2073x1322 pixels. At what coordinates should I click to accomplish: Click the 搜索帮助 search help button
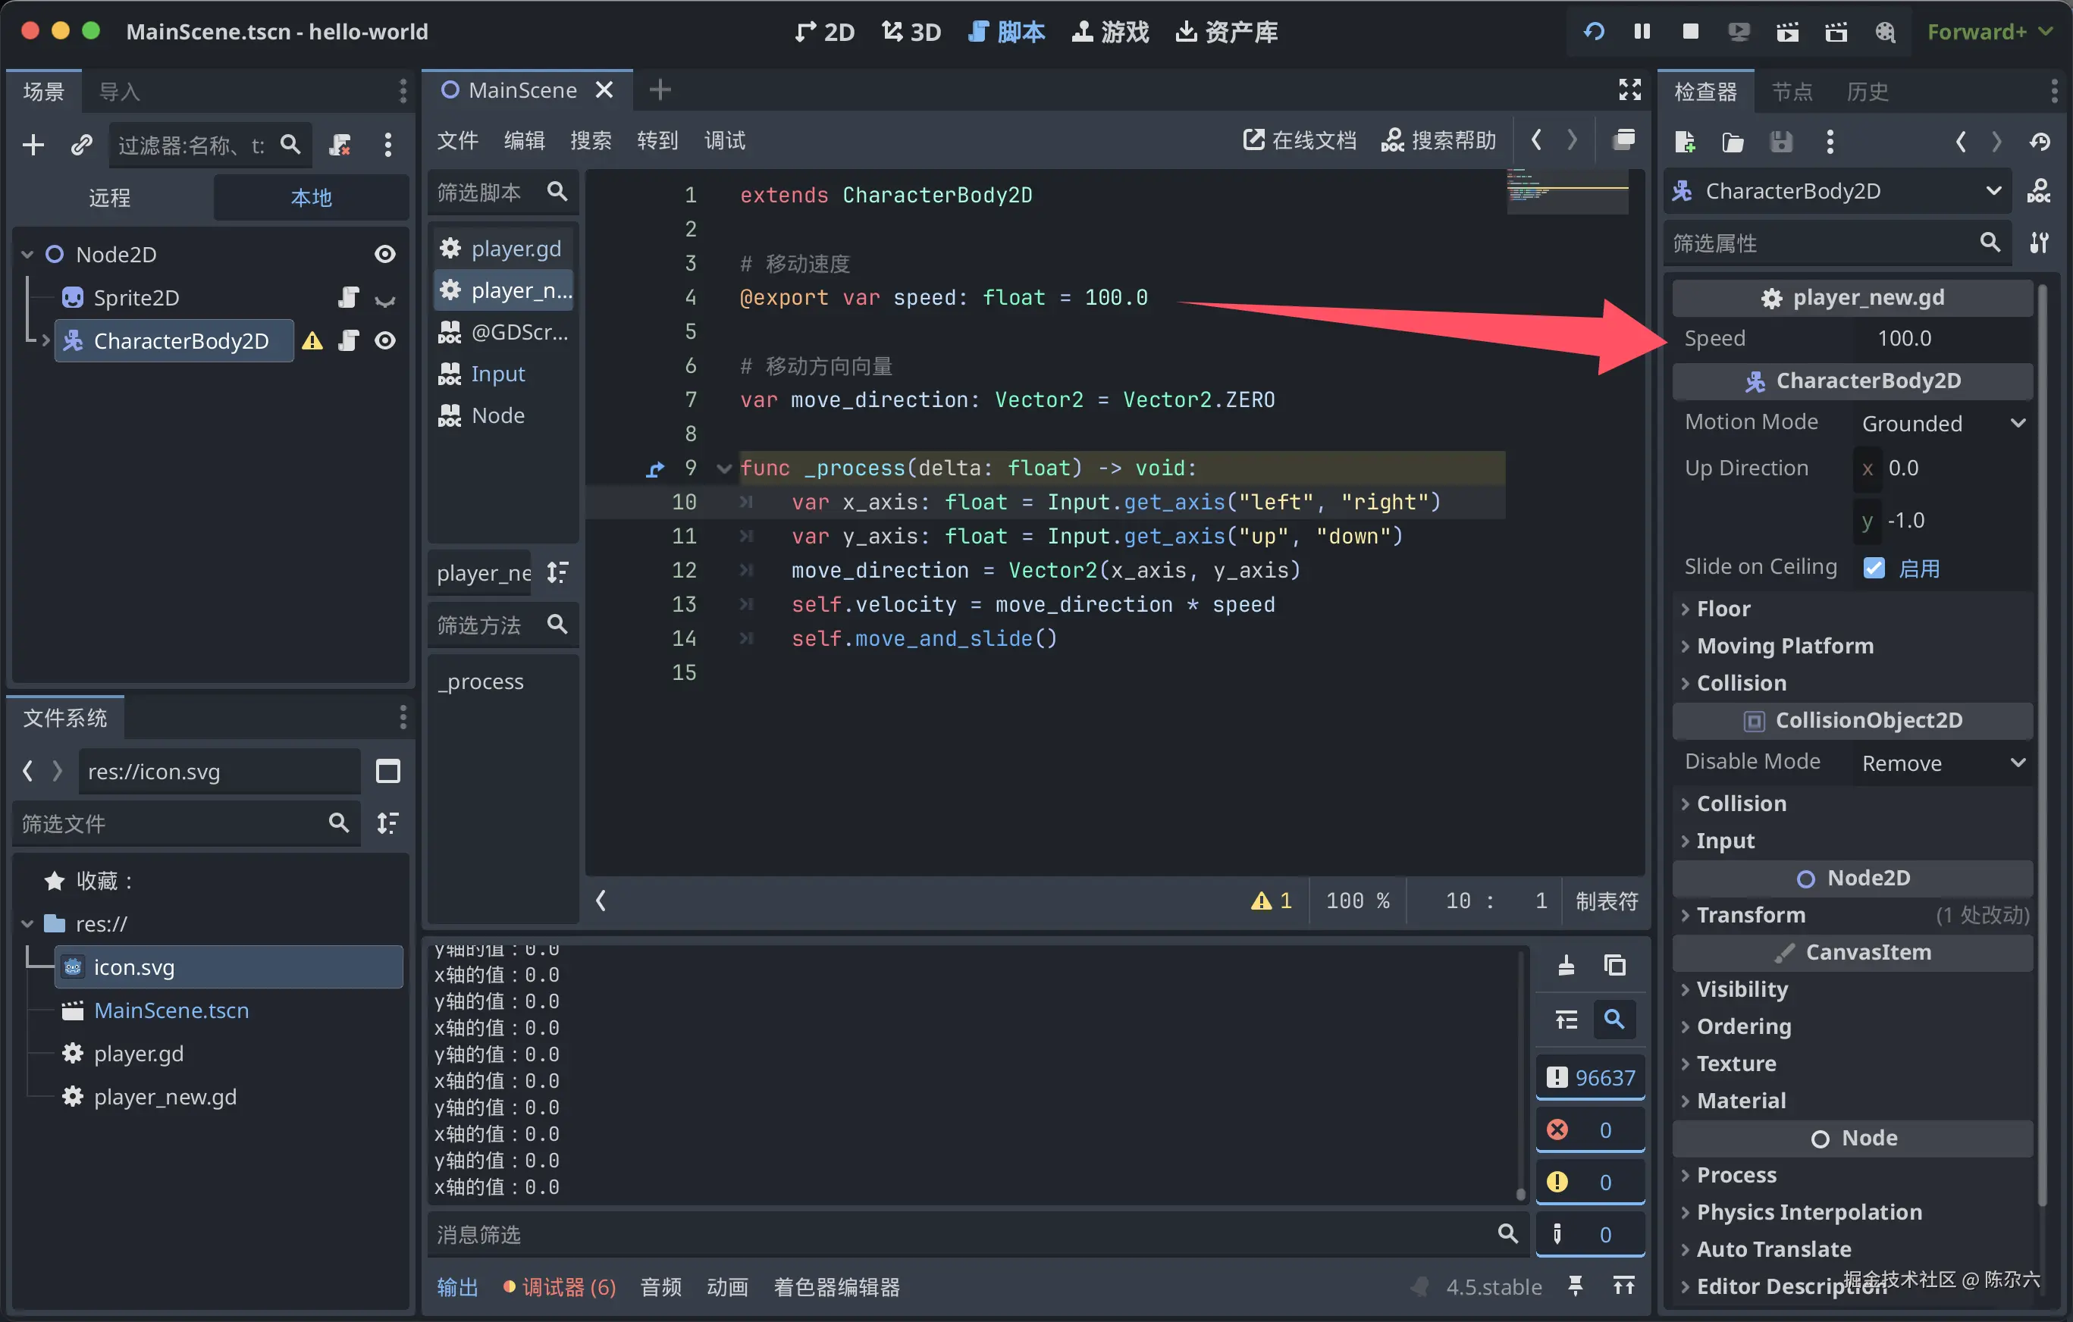[1438, 140]
